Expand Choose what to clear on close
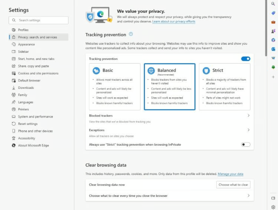Screen dimensions: 278x210 click(x=170, y=196)
